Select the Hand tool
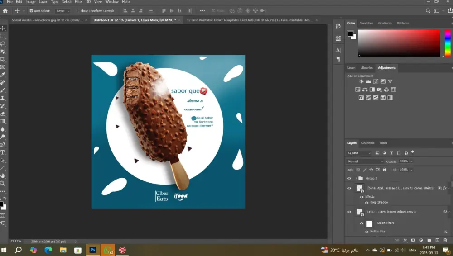 click(x=3, y=175)
